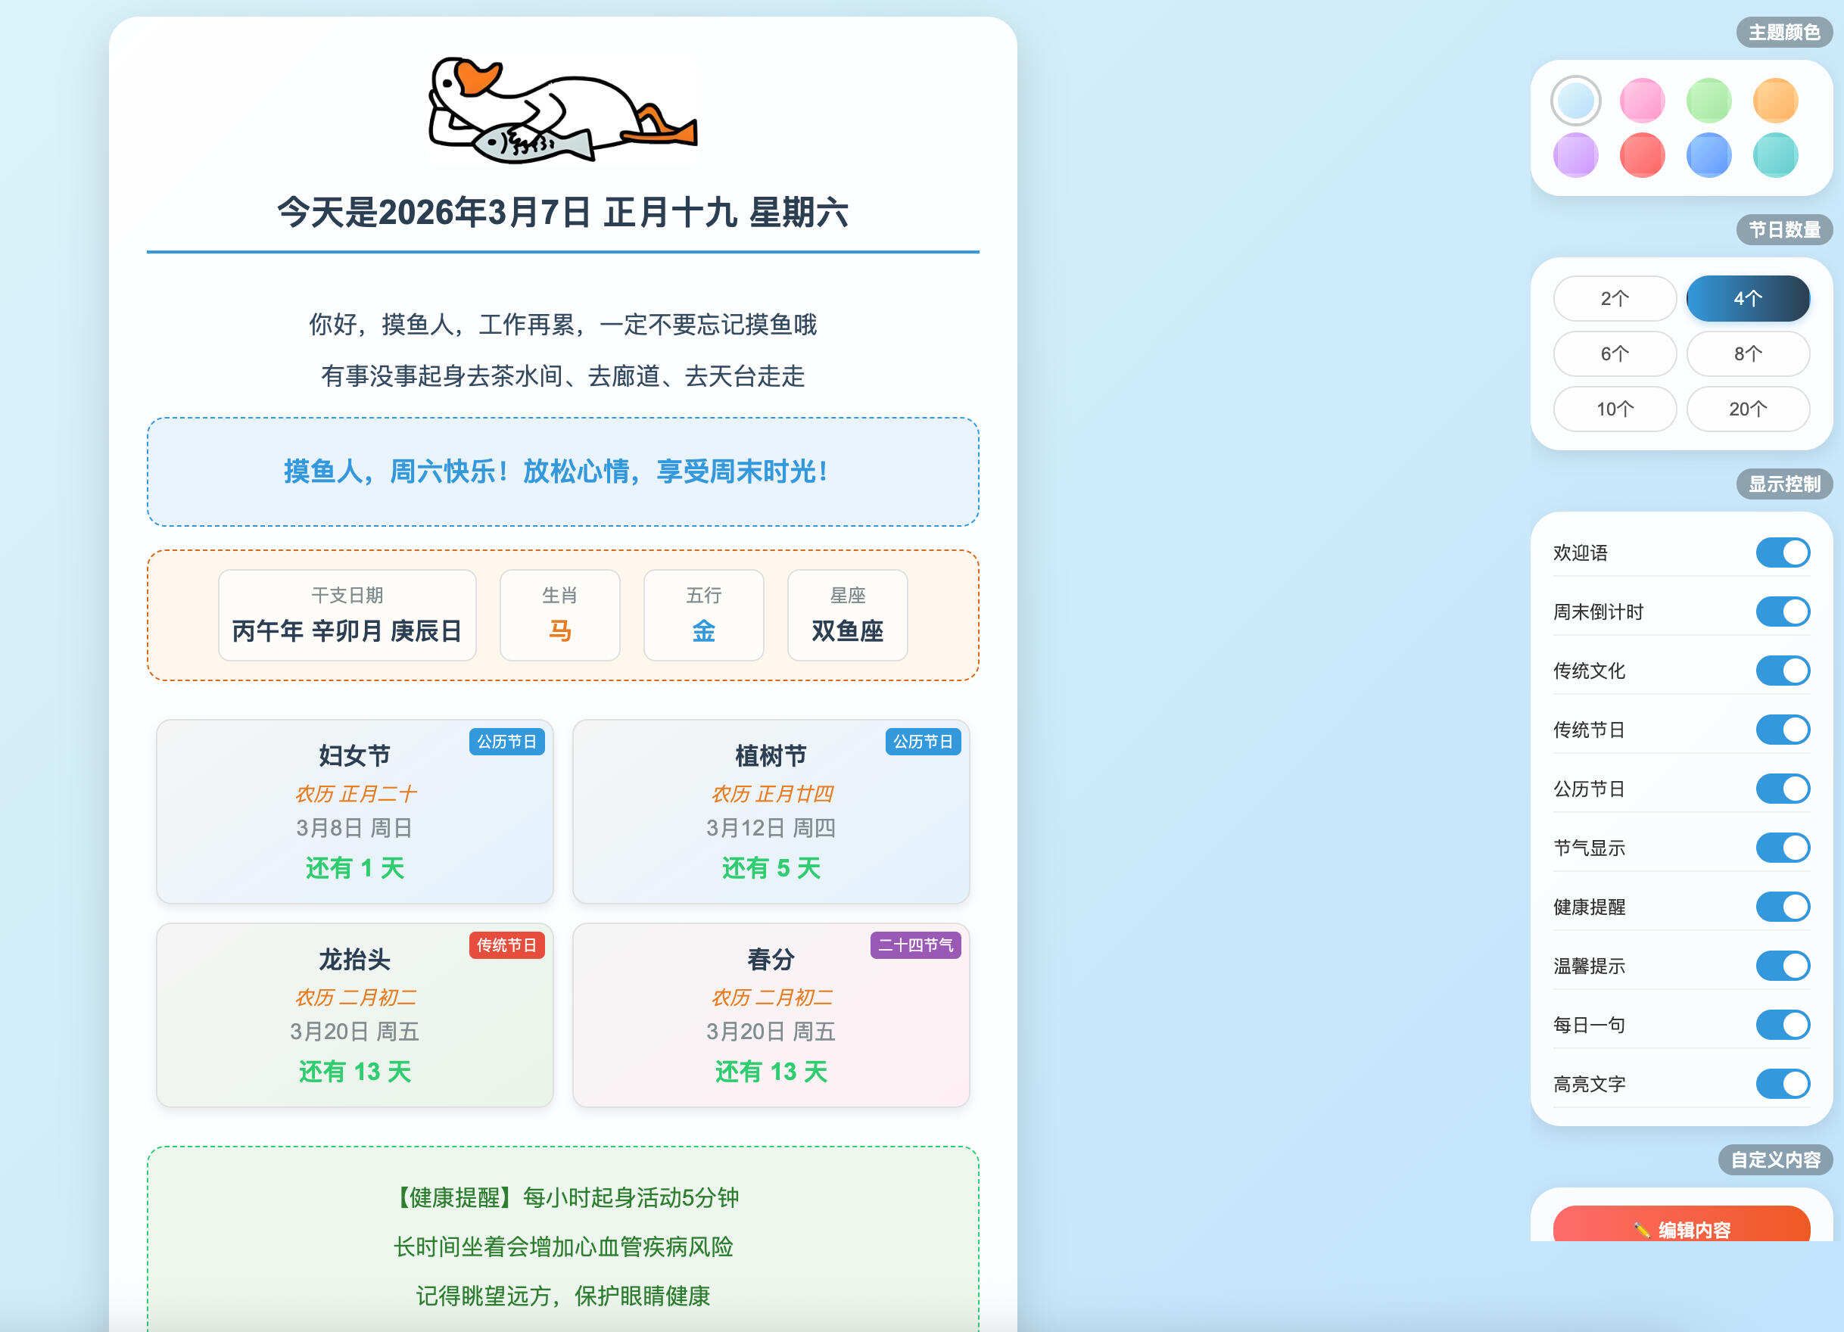The width and height of the screenshot is (1844, 1332).
Task: Disable the 健康提醒 switch
Action: 1783,907
